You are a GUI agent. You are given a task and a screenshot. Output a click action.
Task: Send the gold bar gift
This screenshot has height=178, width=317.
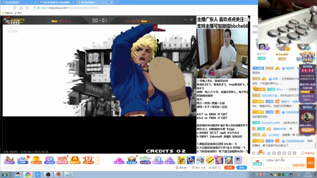click(x=210, y=160)
